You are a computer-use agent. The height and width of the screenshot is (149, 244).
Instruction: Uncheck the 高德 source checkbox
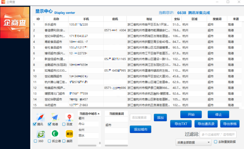pyautogui.click(x=49, y=124)
